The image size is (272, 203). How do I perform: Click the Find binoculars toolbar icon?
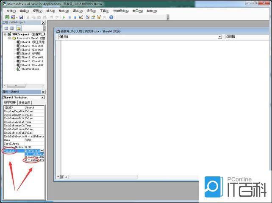44,17
